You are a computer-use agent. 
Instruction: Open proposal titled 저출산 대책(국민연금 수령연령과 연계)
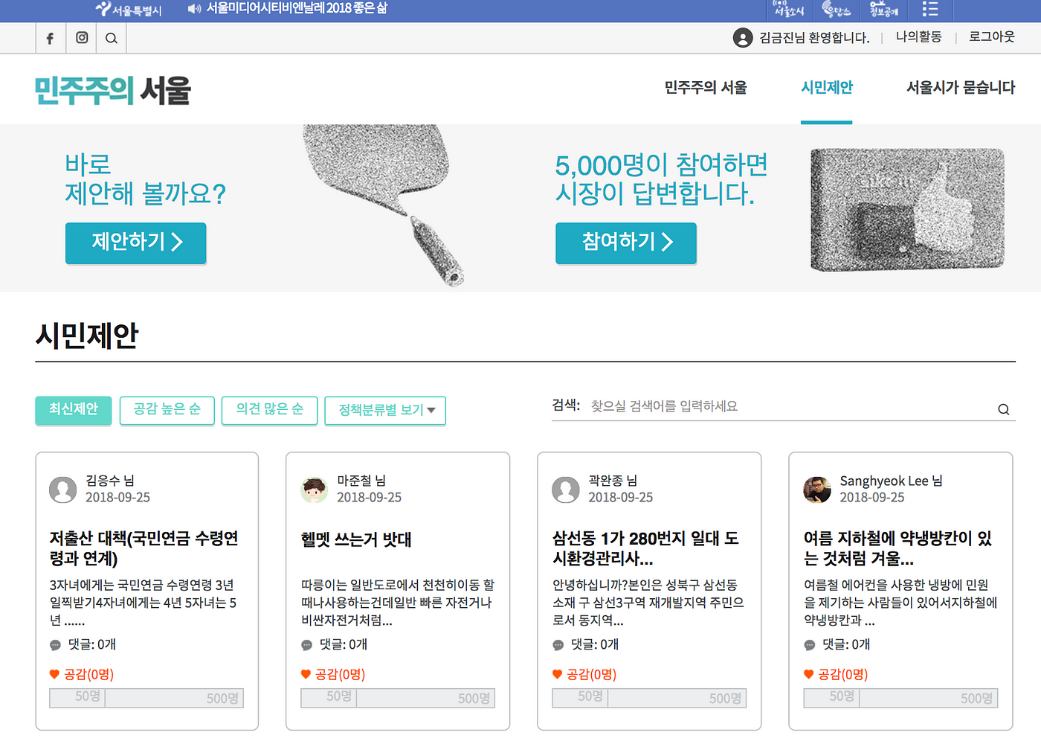[x=144, y=548]
